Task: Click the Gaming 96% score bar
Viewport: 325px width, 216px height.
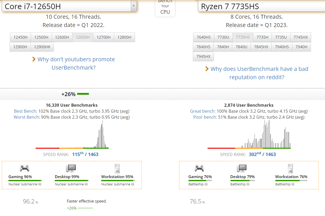Action: tap(25, 180)
